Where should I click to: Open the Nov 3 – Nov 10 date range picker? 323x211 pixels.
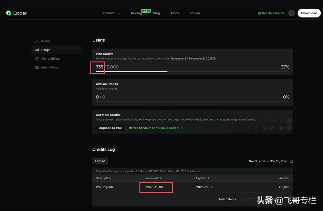coord(268,161)
